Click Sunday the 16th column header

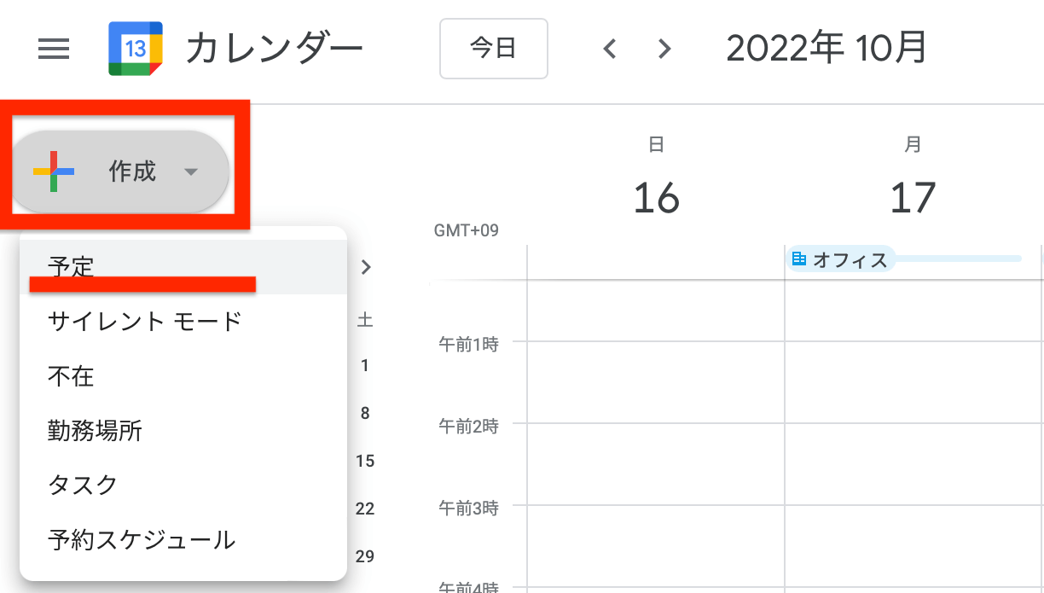(656, 179)
